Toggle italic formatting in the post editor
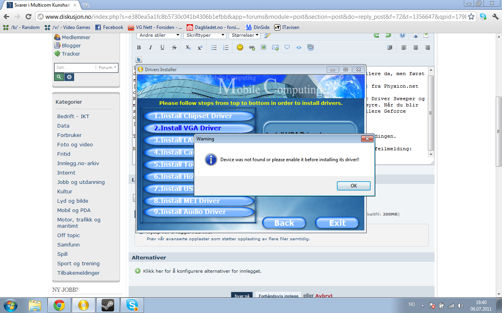Screen dimensions: 502x313 tap(151, 47)
